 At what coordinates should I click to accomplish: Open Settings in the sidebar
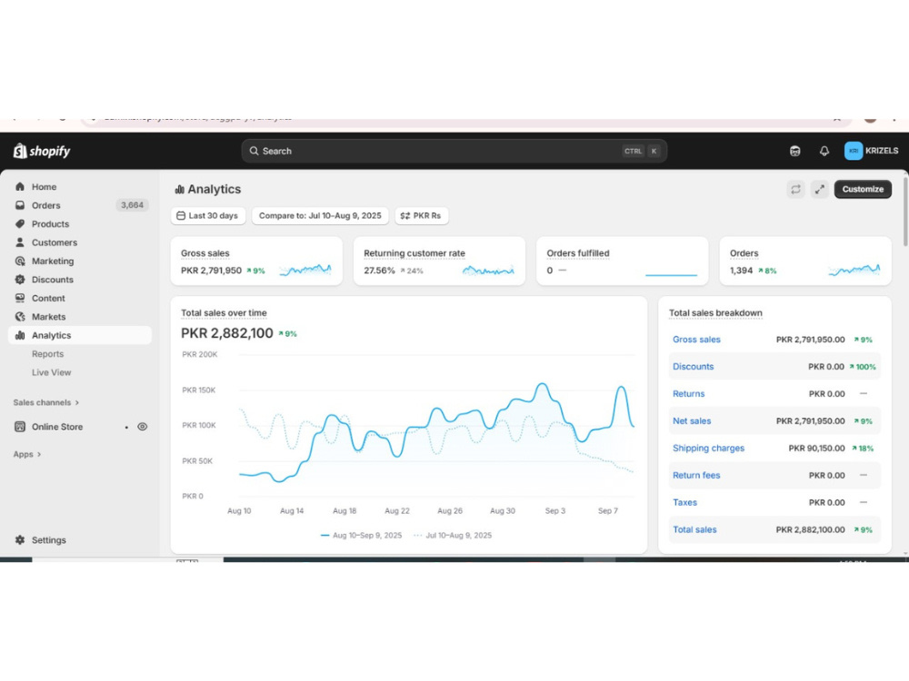pos(80,539)
